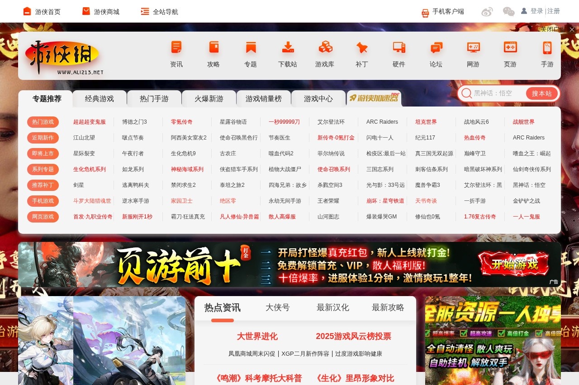Image resolution: width=579 pixels, height=385 pixels.
Task: Click the 游侠商城 shop icon
Action: point(86,11)
